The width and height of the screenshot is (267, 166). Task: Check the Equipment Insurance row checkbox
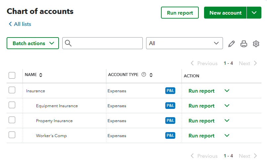point(12,105)
